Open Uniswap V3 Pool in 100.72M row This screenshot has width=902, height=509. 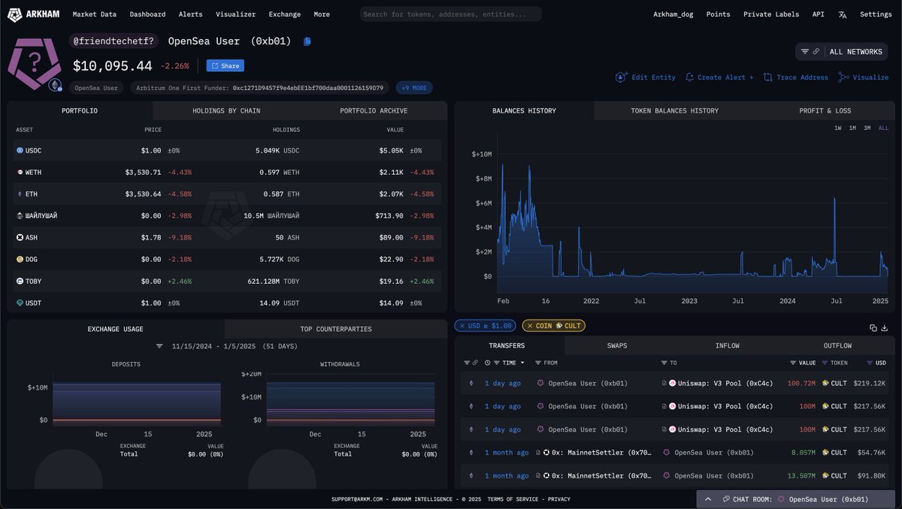click(725, 384)
